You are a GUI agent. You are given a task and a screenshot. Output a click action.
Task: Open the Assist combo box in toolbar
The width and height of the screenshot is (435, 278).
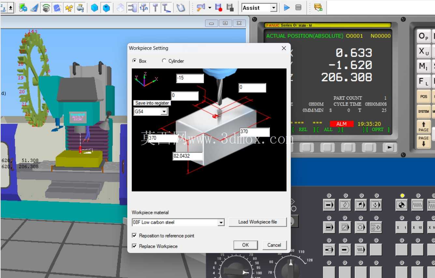[259, 8]
